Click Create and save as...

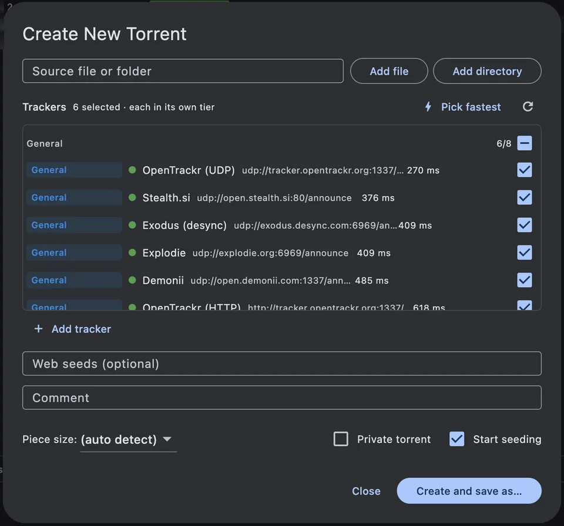469,491
